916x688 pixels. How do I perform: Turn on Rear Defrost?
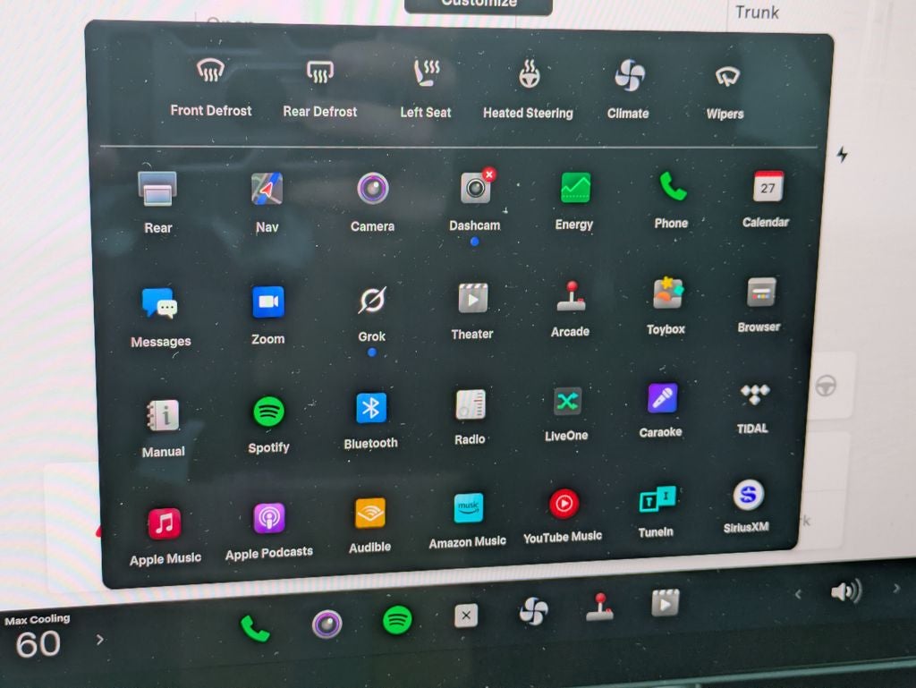coord(319,88)
